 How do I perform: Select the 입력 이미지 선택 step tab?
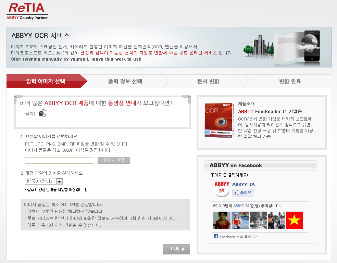point(46,81)
